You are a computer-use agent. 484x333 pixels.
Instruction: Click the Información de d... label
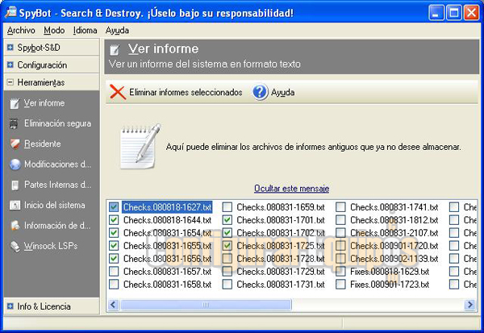pos(57,226)
